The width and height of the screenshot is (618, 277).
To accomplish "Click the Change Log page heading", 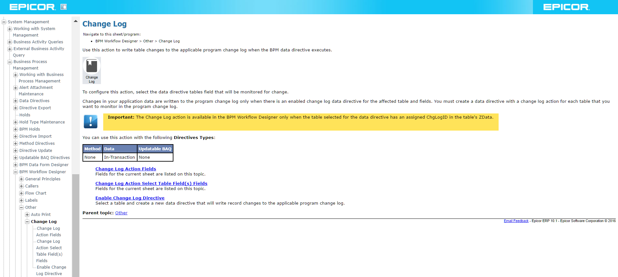I will click(x=105, y=24).
